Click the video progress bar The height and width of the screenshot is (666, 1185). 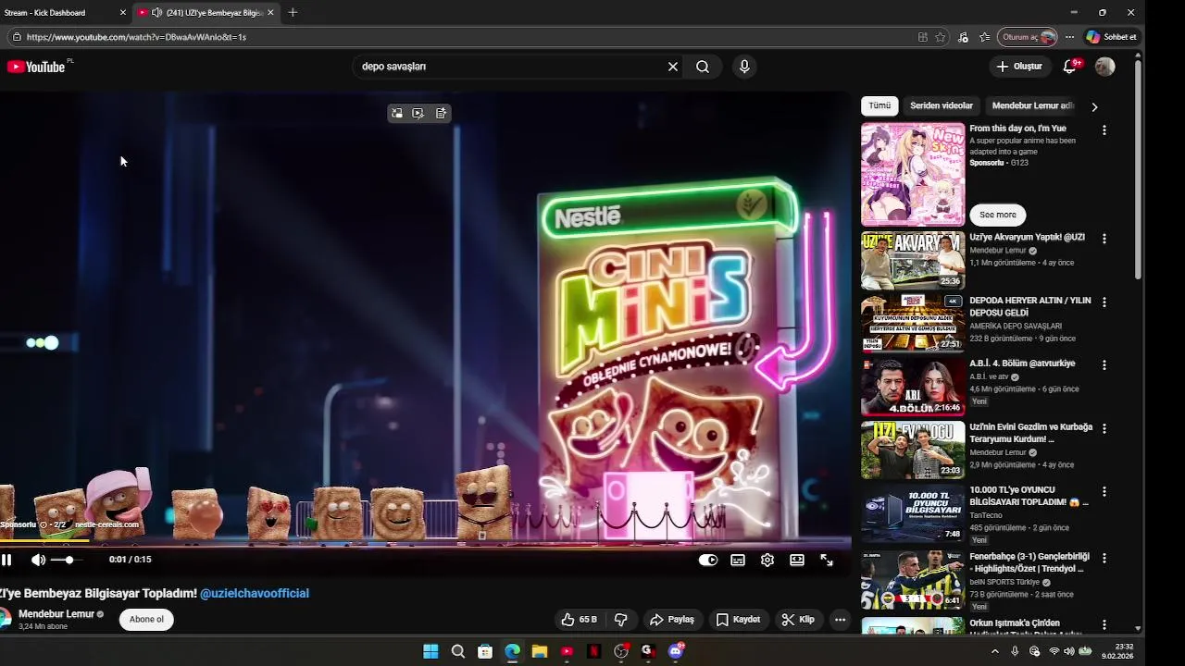tap(426, 543)
